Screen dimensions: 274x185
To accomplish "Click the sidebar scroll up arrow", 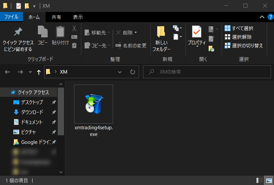I will point(61,84).
